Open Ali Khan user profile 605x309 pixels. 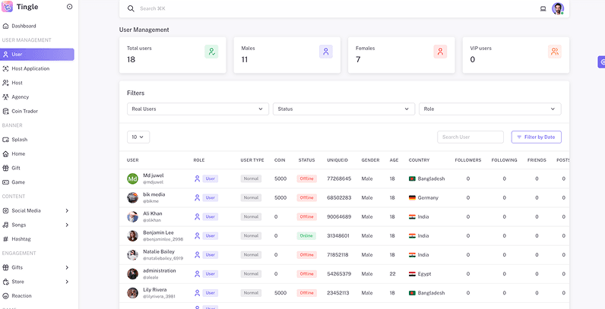[x=153, y=213]
